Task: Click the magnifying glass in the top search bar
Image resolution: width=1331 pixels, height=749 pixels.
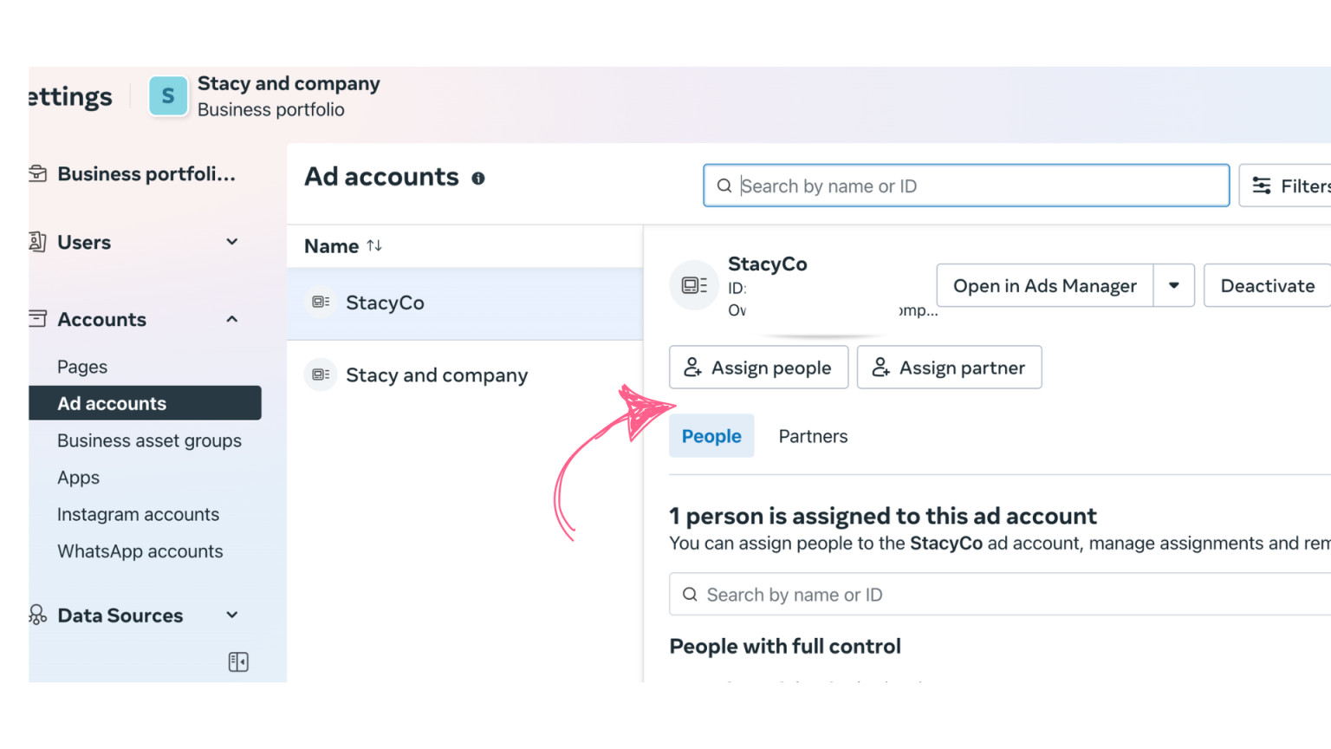Action: coord(724,186)
